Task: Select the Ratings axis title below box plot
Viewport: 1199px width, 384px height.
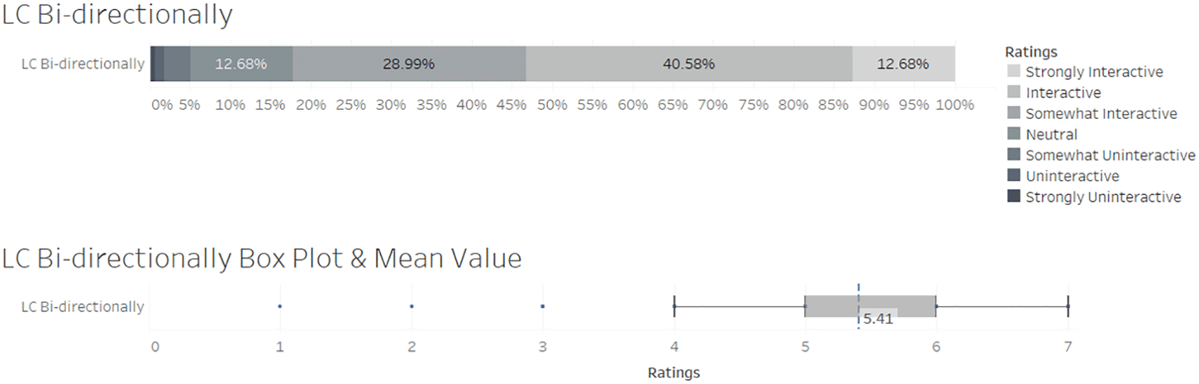Action: 673,373
